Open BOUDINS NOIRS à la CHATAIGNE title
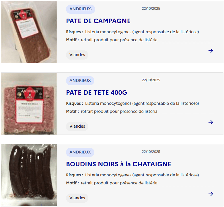Viewport: 224px width, 207px height. (x=118, y=164)
